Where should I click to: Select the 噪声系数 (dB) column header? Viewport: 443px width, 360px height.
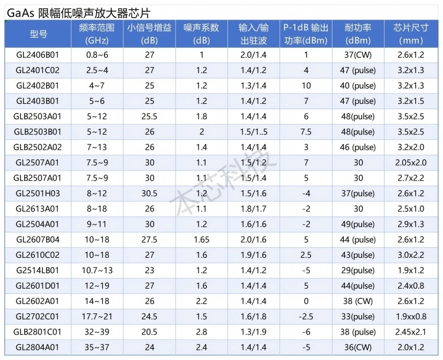tap(201, 34)
